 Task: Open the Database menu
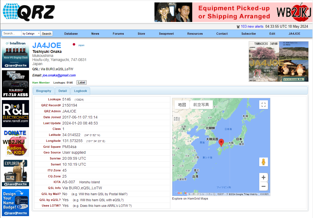[x=71, y=34]
